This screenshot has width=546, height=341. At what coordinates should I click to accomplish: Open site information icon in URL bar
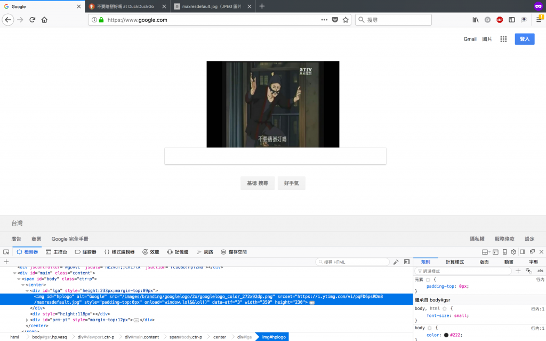[94, 20]
